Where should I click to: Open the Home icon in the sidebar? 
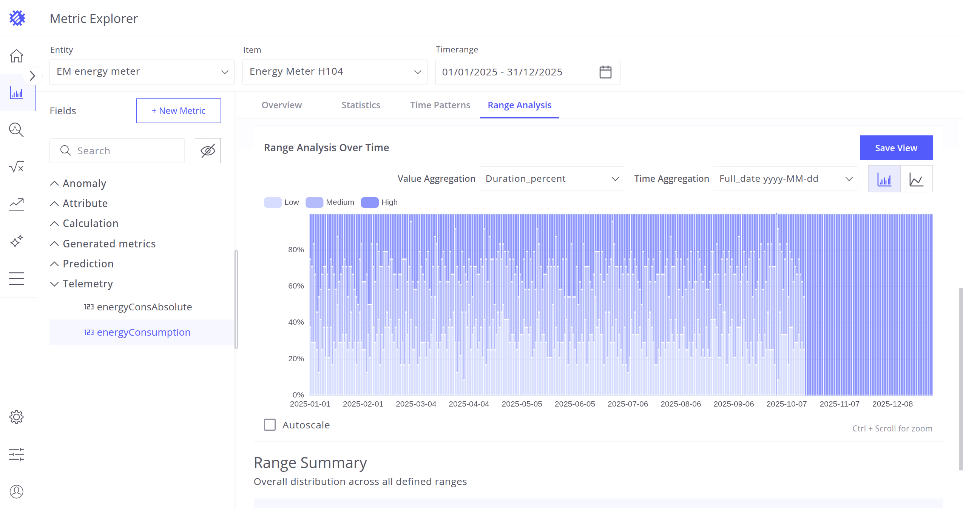[x=16, y=56]
